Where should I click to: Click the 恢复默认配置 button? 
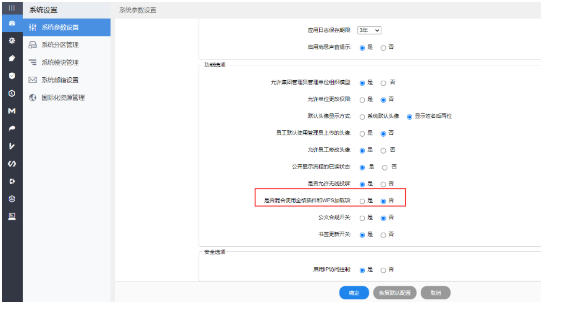(x=395, y=293)
